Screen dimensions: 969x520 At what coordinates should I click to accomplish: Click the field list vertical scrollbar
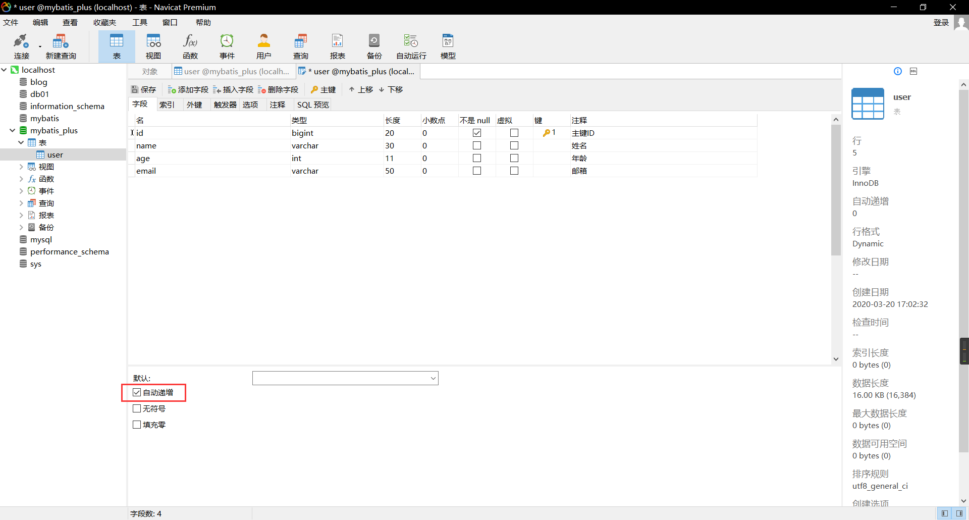836,189
